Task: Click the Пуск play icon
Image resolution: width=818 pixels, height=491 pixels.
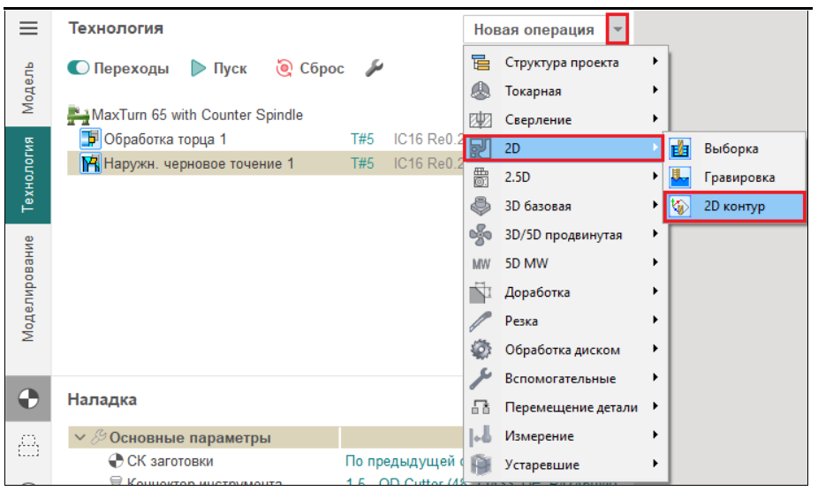Action: point(199,68)
